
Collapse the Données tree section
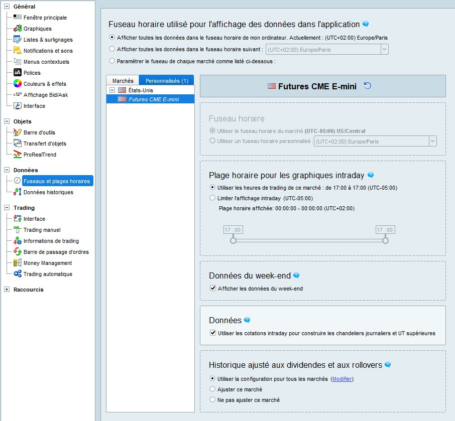[x=7, y=170]
